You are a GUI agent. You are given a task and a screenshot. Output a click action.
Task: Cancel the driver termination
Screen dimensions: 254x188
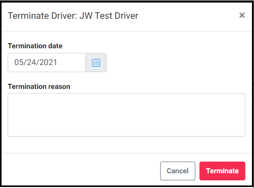[x=177, y=171]
